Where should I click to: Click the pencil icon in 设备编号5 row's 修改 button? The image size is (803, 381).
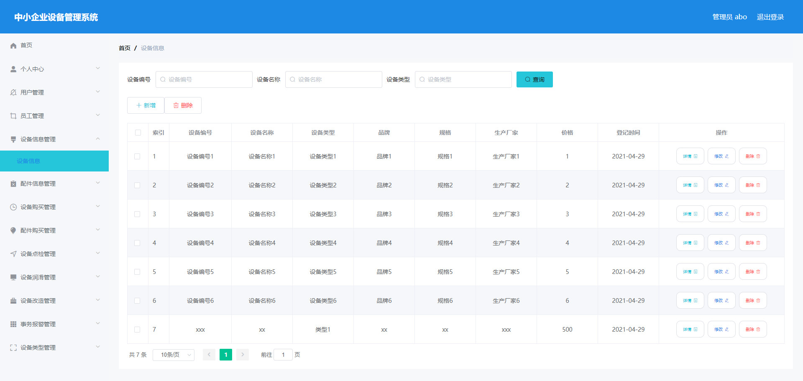[727, 272]
